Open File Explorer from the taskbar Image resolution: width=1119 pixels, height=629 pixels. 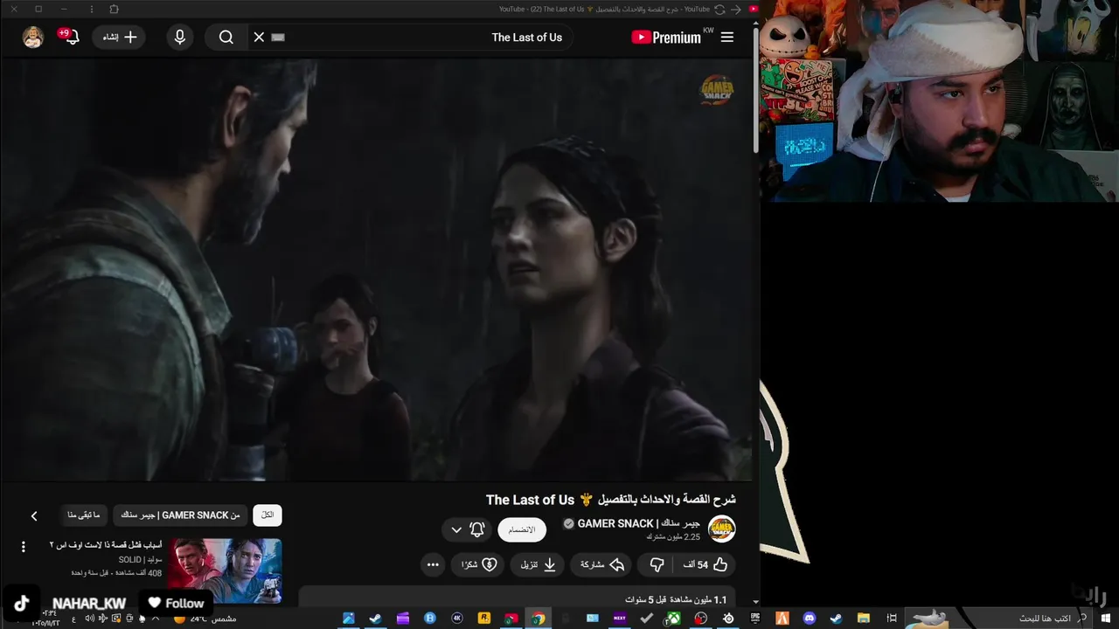864,619
